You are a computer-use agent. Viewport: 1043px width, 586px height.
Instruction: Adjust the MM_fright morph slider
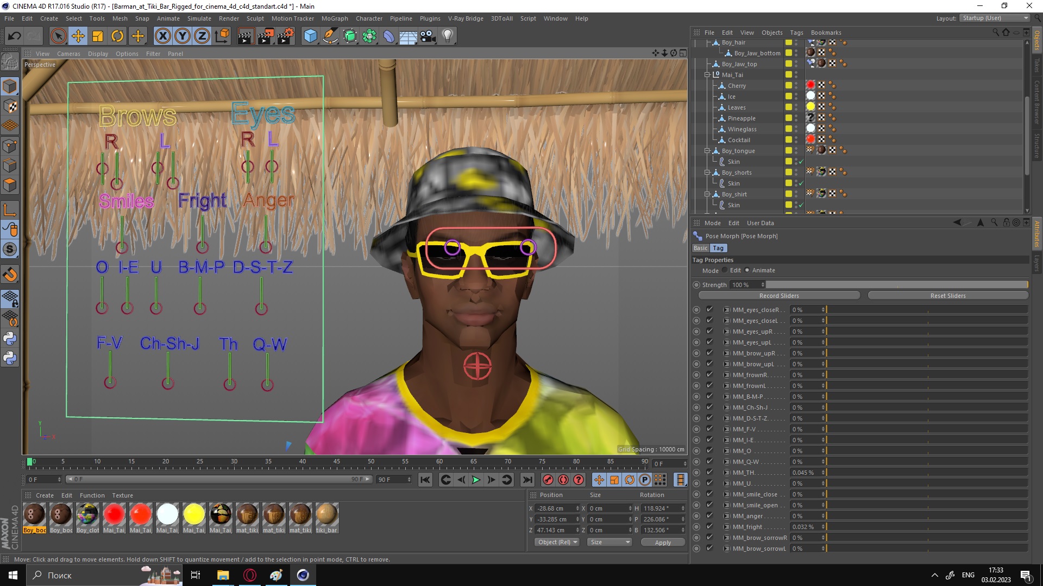tap(927, 527)
